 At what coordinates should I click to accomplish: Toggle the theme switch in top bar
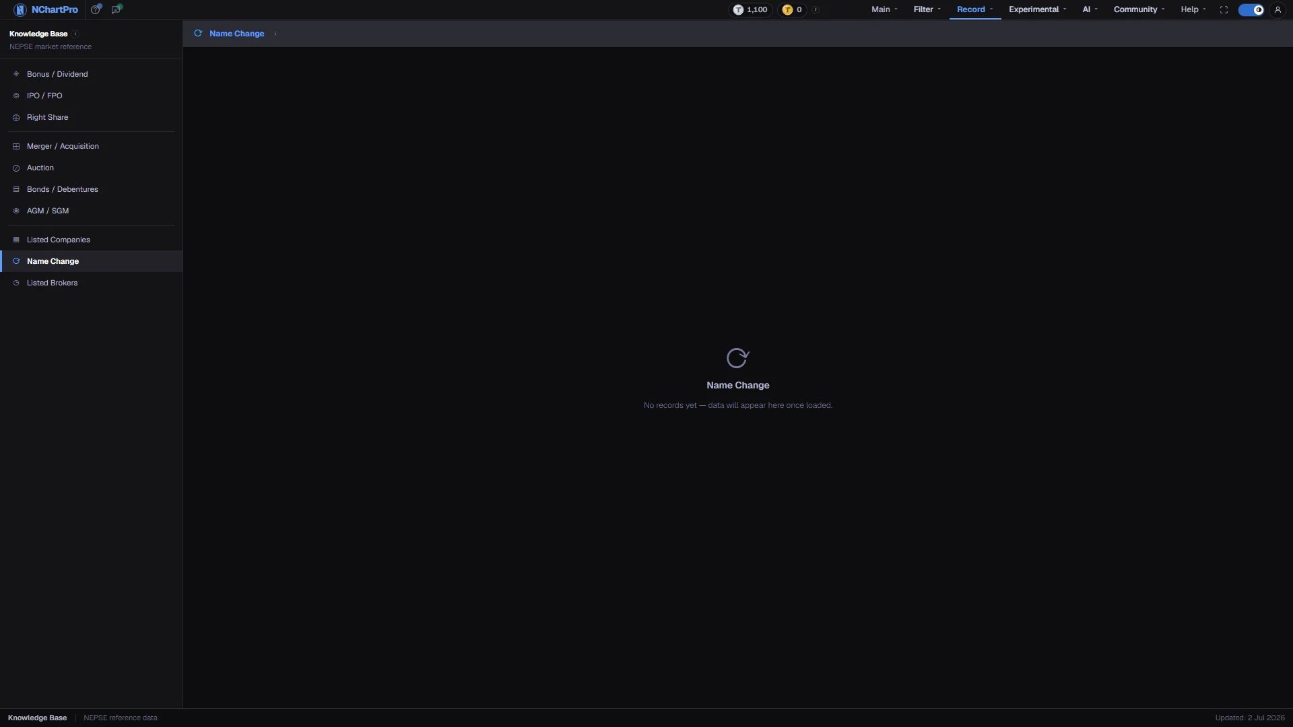tap(1251, 9)
